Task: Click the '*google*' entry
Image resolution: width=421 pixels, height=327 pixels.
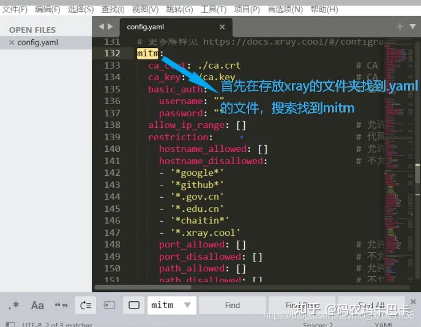Action: (x=197, y=173)
